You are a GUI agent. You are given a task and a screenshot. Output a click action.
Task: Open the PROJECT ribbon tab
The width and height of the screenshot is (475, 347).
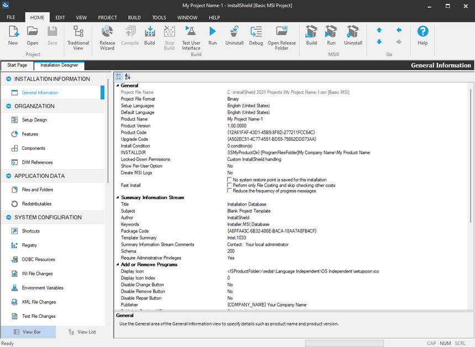107,18
